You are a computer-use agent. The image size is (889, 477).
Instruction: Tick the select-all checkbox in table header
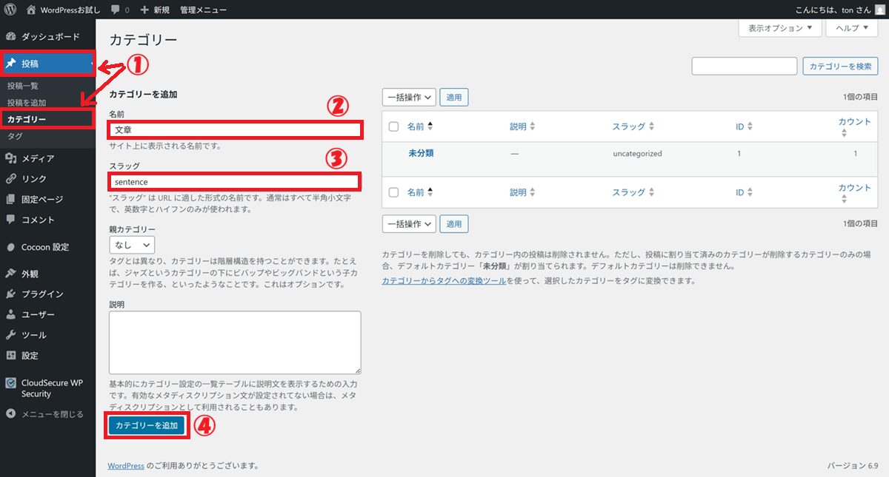point(393,127)
